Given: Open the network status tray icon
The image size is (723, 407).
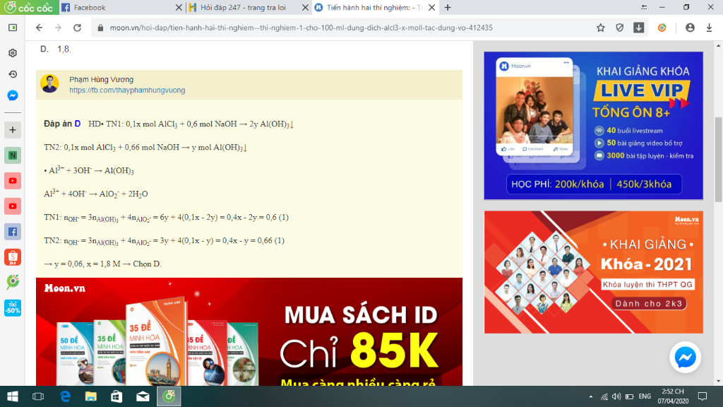Looking at the screenshot, I should 604,396.
